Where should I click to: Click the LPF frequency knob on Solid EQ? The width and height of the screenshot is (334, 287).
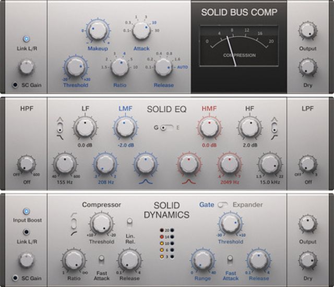[307, 165]
